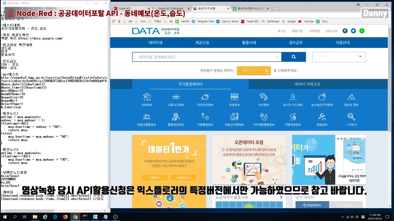Image resolution: width=394 pixels, height=221 pixels.
Task: Open the 데이터셋 navigation menu
Action: coord(155,43)
